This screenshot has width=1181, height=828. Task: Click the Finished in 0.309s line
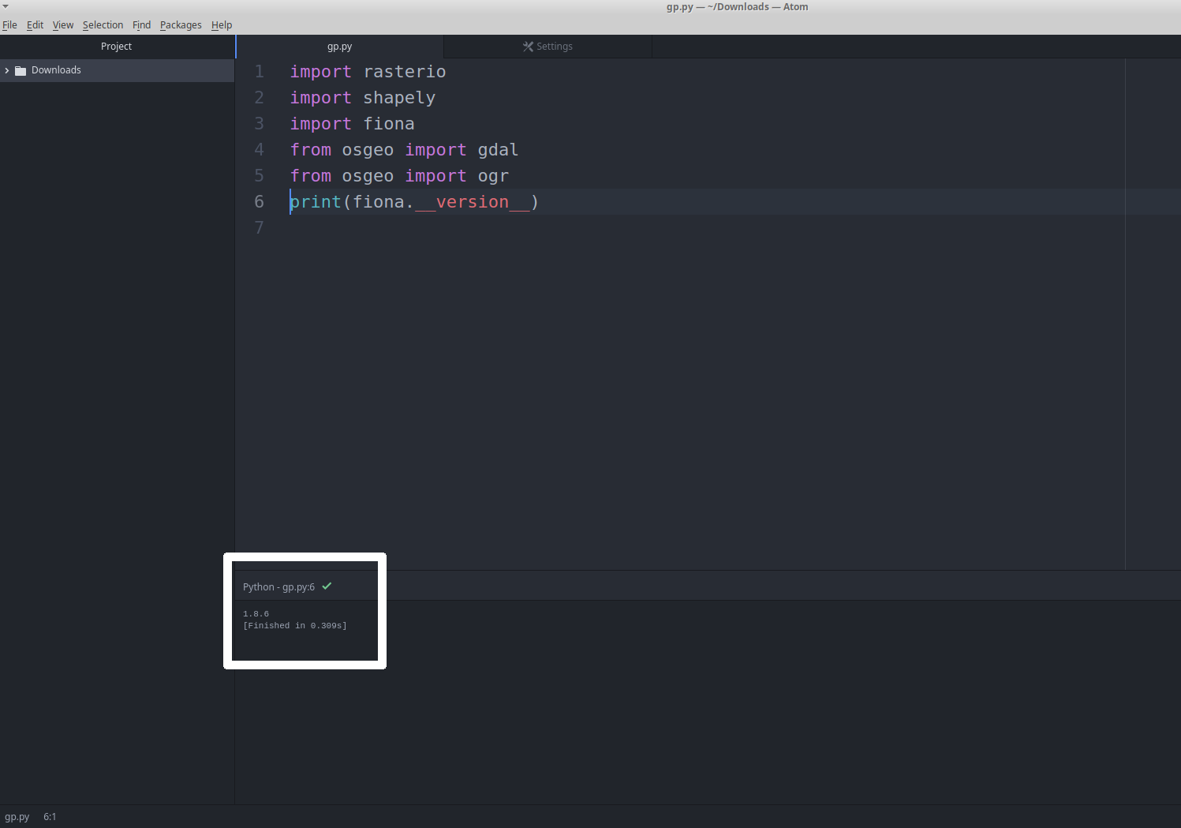295,625
